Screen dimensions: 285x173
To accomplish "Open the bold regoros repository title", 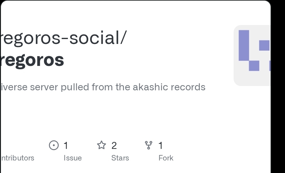I will 32,59.
